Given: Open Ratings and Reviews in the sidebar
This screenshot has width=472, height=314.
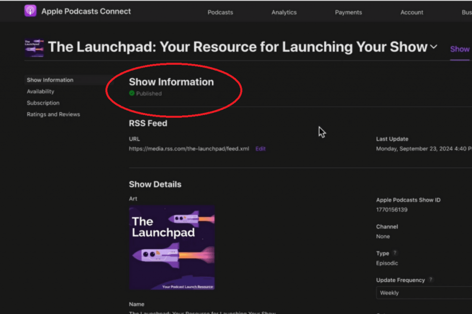Looking at the screenshot, I should pos(53,114).
